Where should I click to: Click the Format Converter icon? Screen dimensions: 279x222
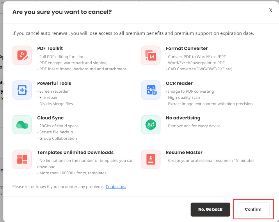[x=151, y=55]
